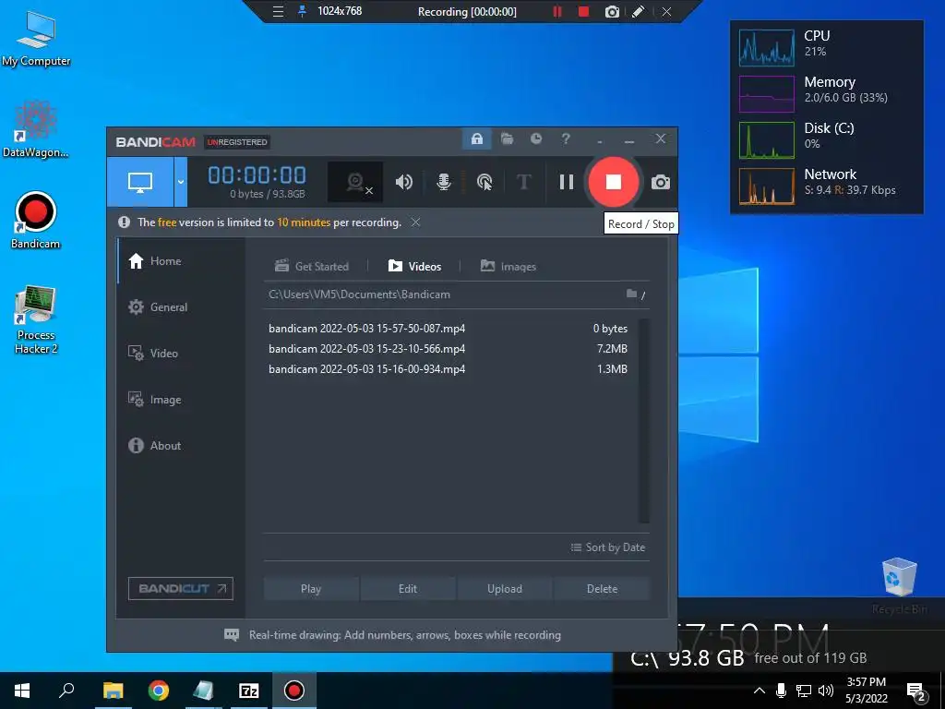Activate the pencil drawing tool on recording bar
The width and height of the screenshot is (945, 709).
[639, 11]
